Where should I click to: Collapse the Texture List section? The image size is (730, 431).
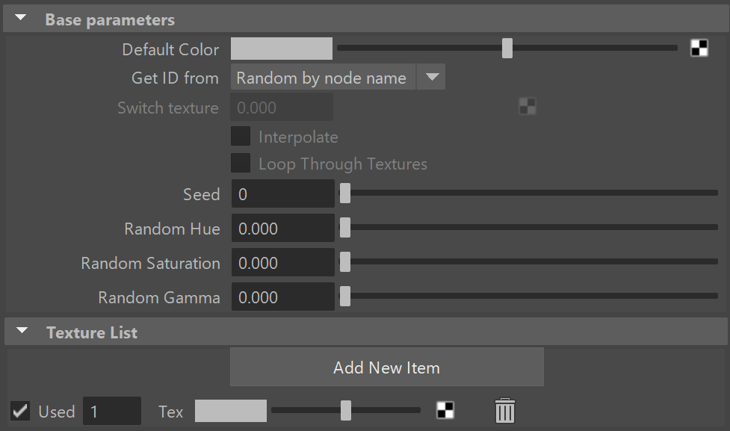click(22, 331)
